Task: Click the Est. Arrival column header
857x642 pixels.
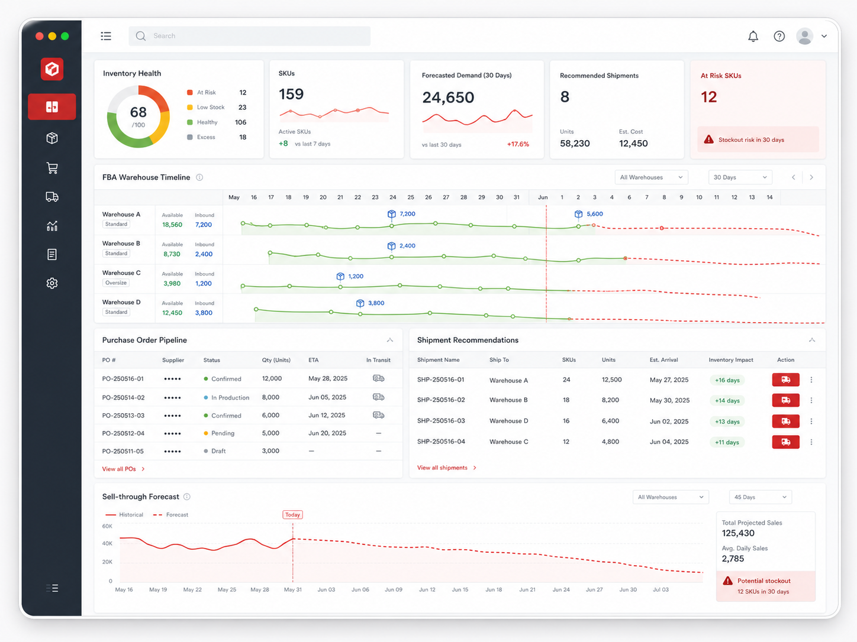Action: [x=664, y=360]
